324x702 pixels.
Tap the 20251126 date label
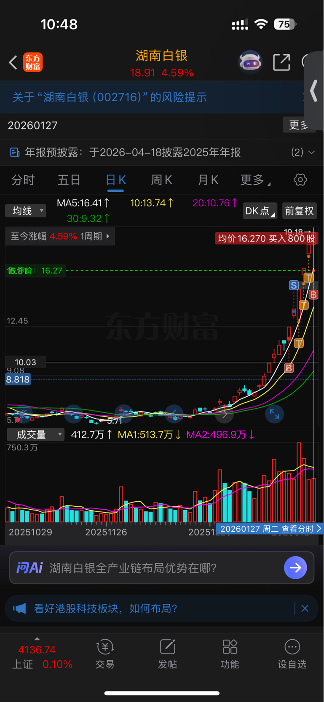[106, 532]
